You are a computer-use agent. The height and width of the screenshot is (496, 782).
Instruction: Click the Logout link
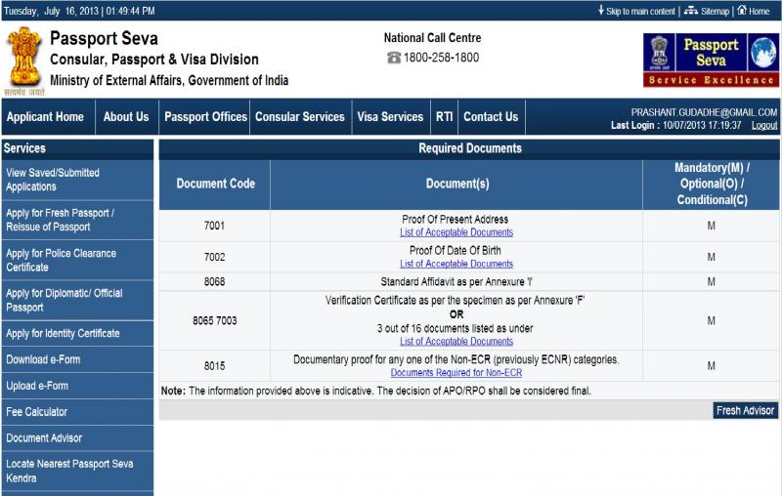763,126
